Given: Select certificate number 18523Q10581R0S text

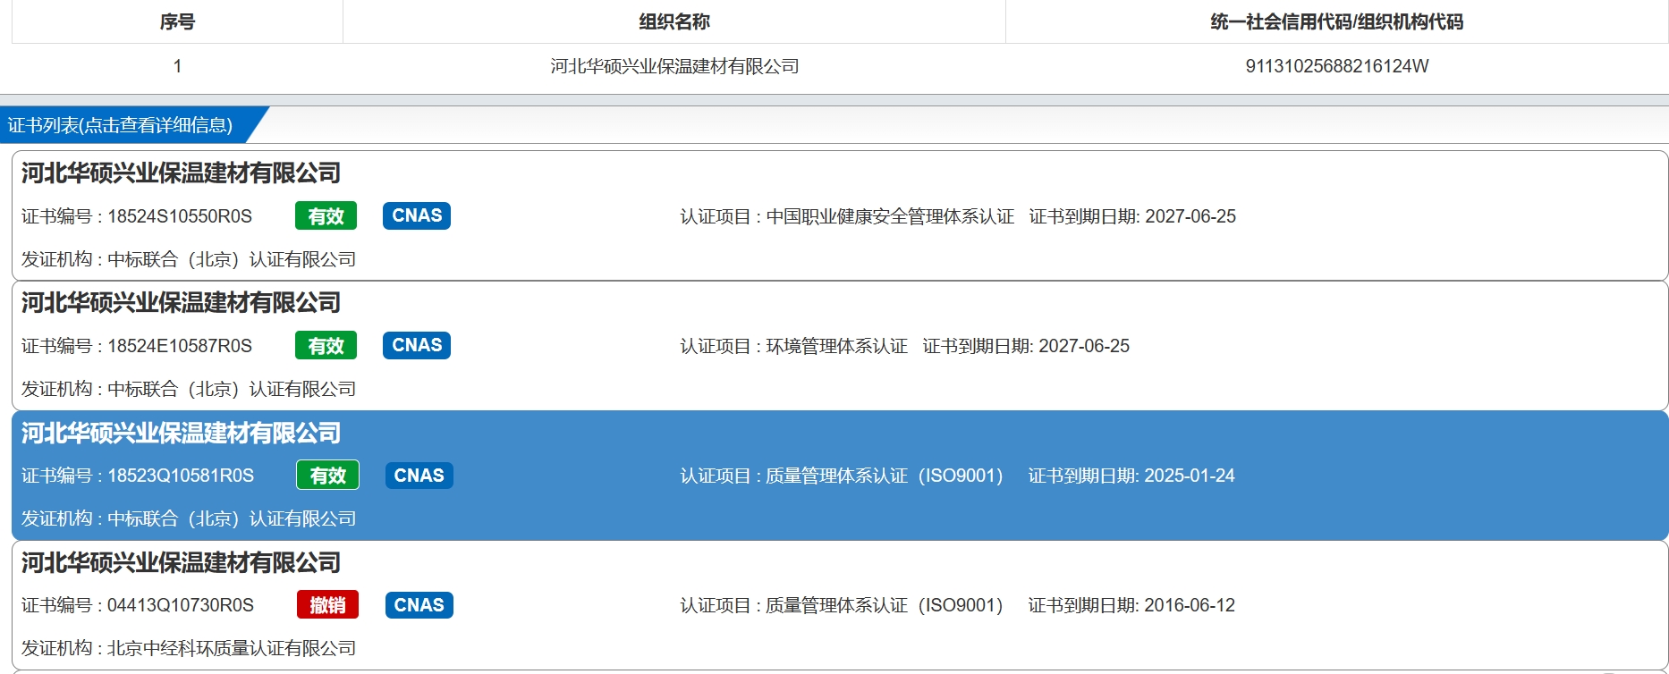Looking at the screenshot, I should click(181, 476).
